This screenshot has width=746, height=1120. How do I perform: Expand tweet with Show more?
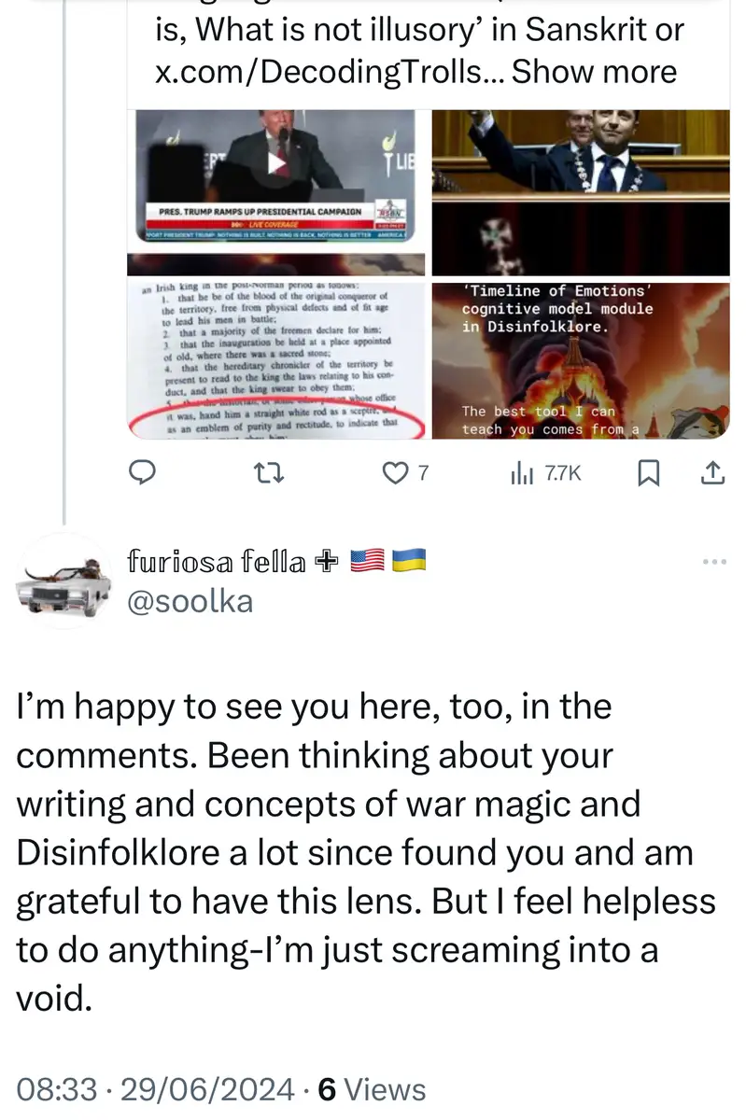click(x=594, y=71)
